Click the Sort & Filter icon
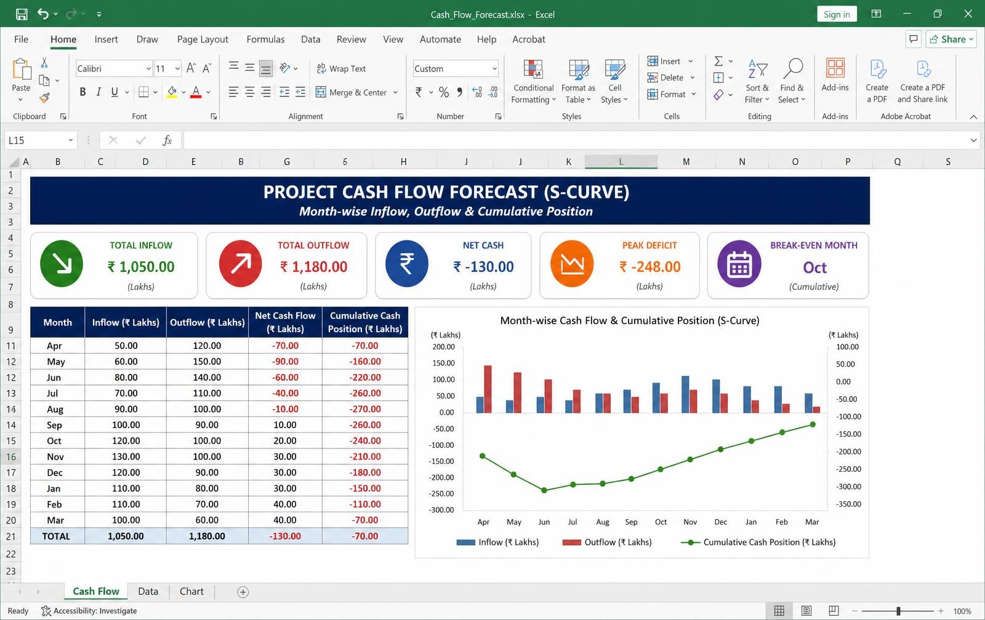The height and width of the screenshot is (620, 985). click(757, 68)
